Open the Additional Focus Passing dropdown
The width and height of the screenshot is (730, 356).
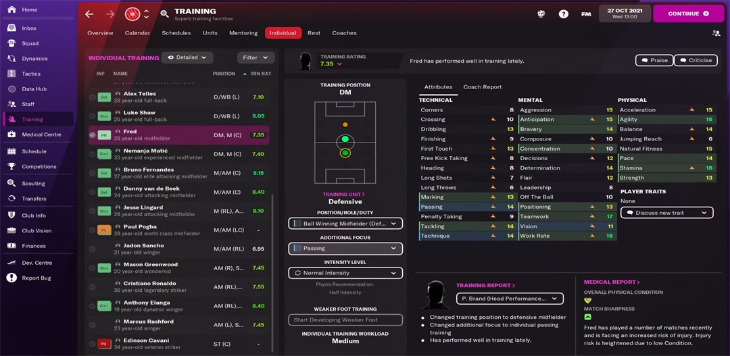point(345,249)
